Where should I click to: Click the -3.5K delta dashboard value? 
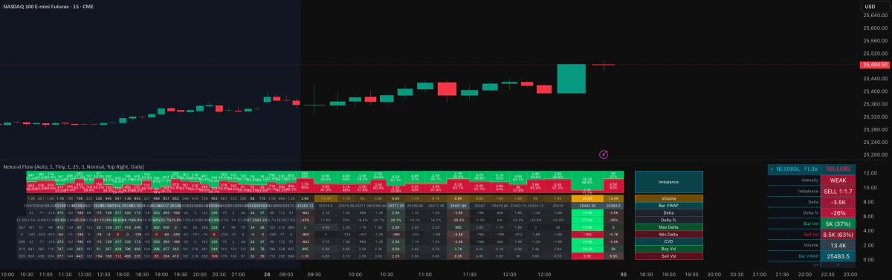pyautogui.click(x=838, y=202)
